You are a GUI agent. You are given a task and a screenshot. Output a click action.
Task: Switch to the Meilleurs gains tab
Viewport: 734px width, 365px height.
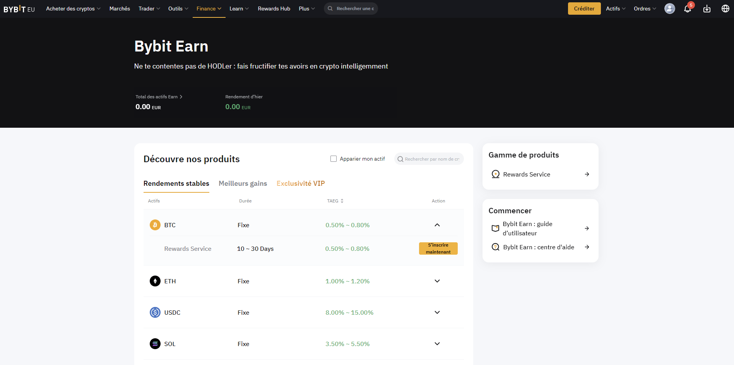(243, 183)
